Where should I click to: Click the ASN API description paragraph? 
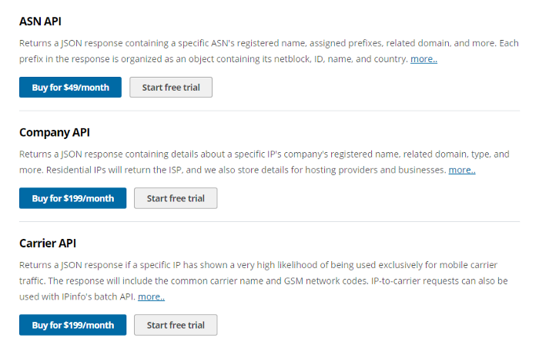[231, 43]
